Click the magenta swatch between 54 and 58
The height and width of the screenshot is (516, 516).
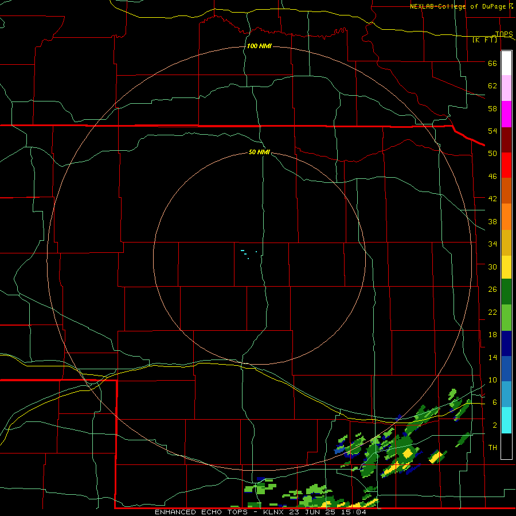pos(506,114)
